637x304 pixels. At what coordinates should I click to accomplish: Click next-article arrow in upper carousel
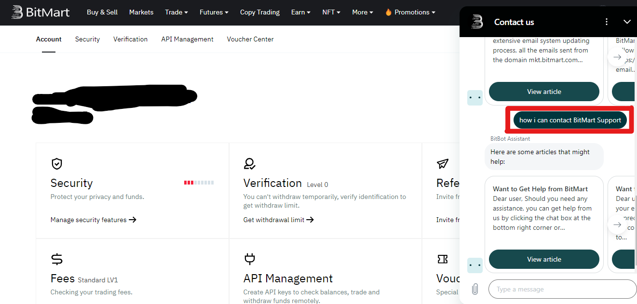617,57
